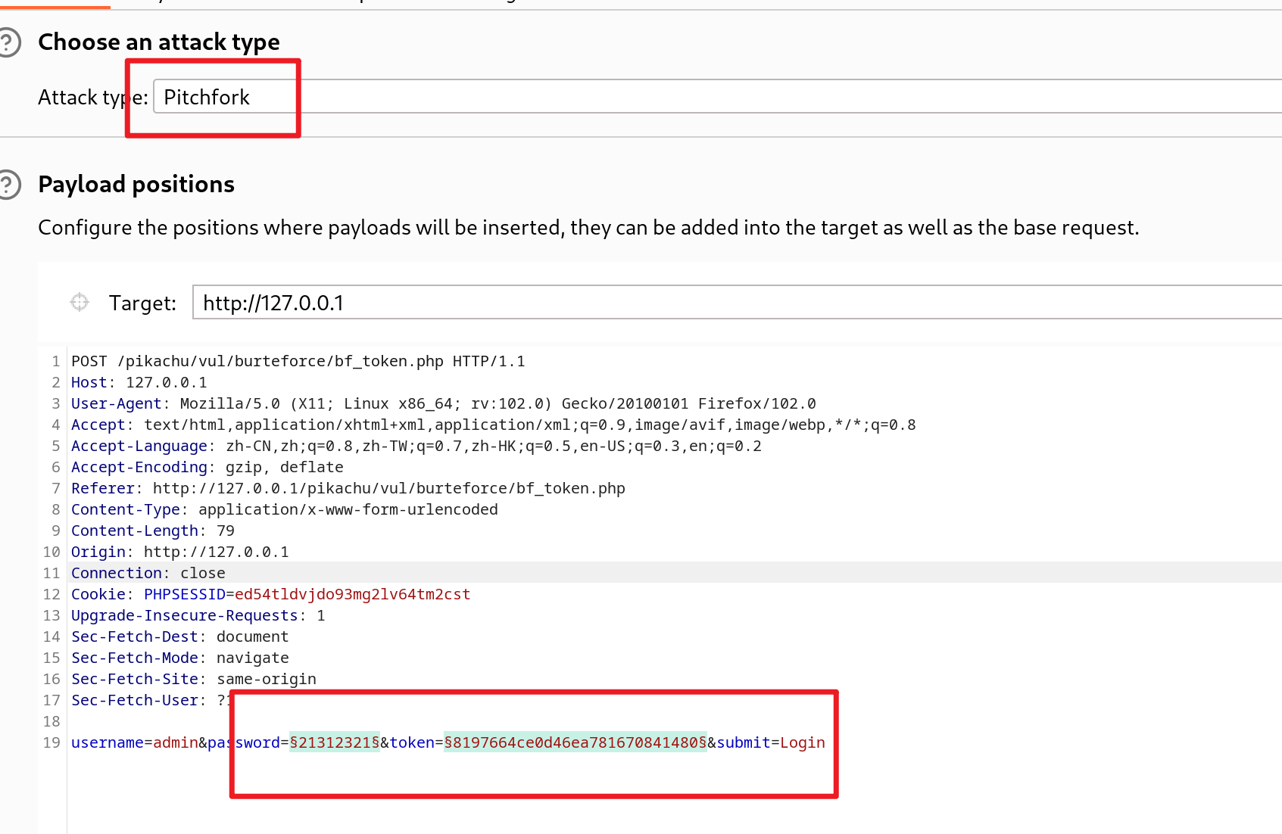Open help for Choose an attack type
This screenshot has height=834, width=1282.
[x=8, y=42]
